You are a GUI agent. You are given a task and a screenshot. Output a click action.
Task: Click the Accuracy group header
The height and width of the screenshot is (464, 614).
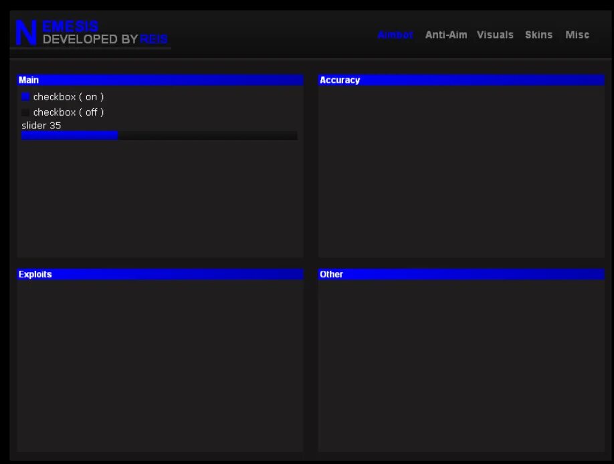point(462,80)
